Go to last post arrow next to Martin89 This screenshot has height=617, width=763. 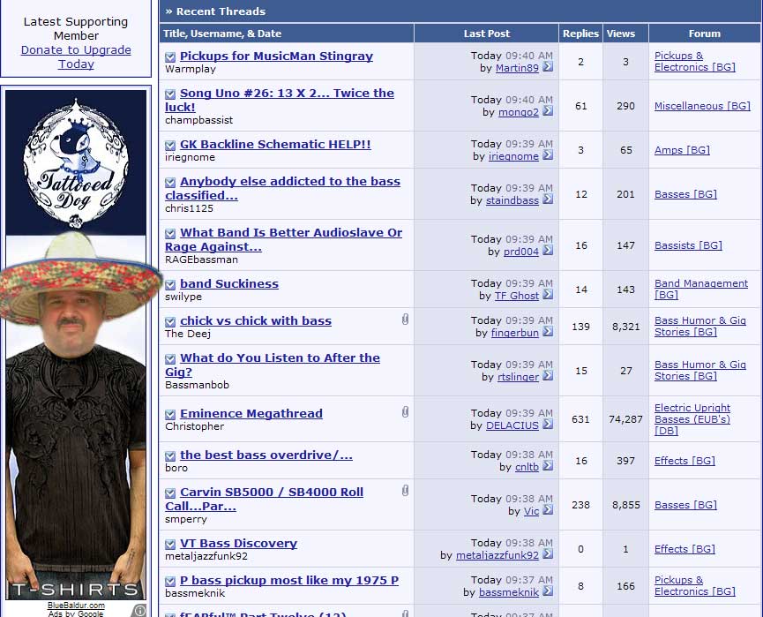coord(548,67)
